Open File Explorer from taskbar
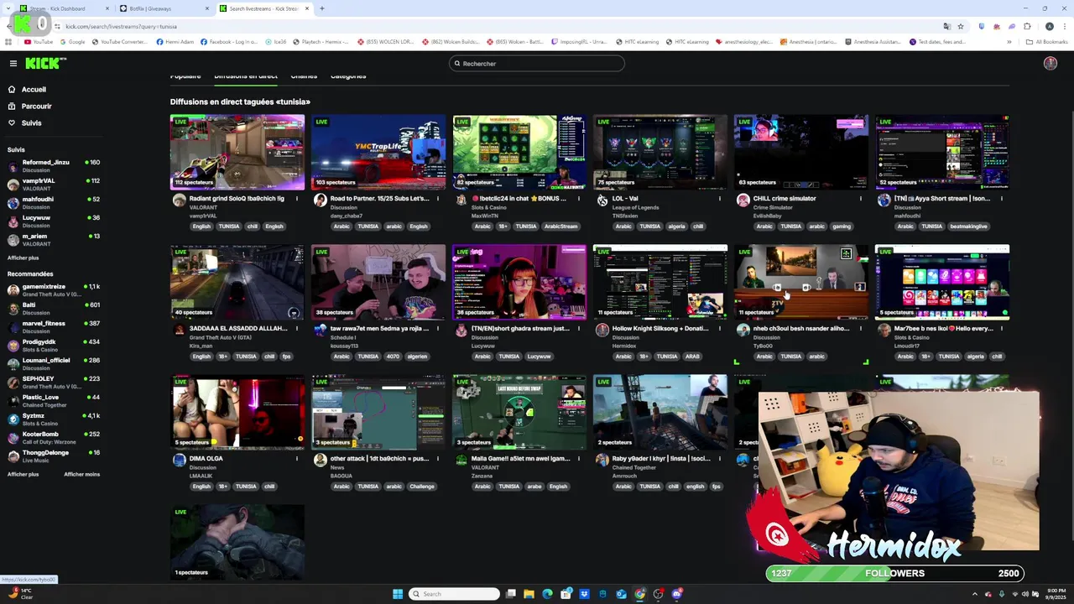Image resolution: width=1074 pixels, height=604 pixels. click(x=529, y=594)
